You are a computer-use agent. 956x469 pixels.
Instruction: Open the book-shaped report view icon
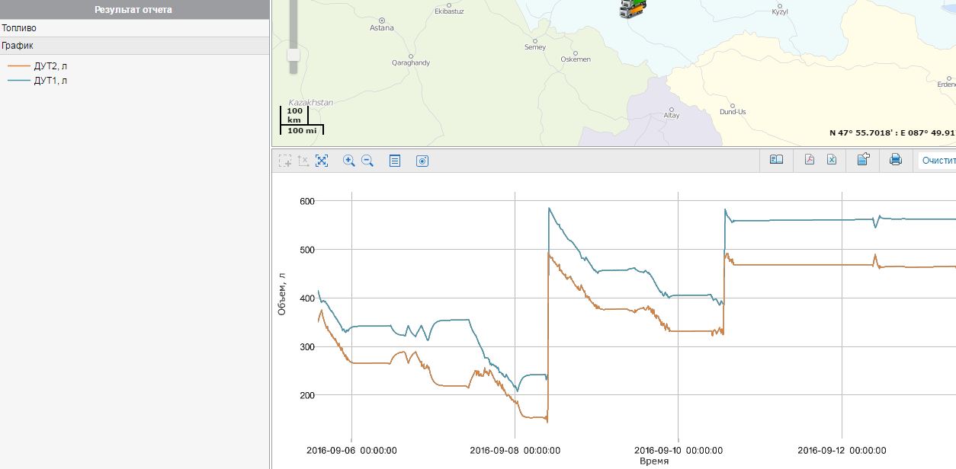tap(776, 160)
